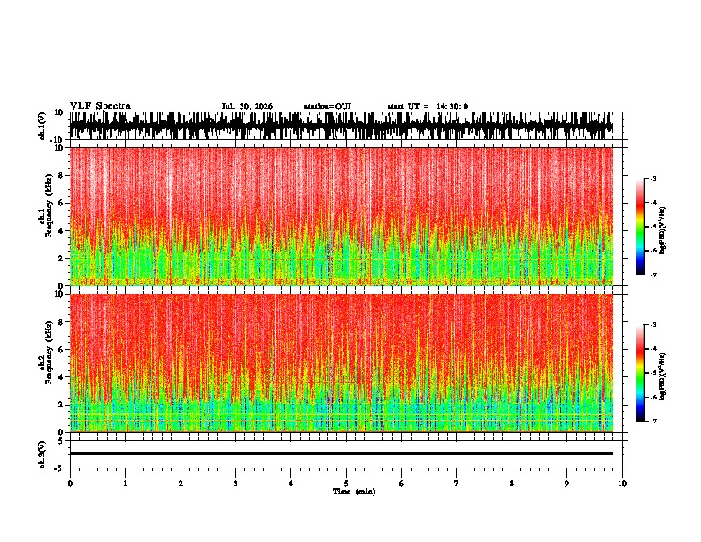
Task: Click the "VLF Spectra" plot title
Action: 100,106
